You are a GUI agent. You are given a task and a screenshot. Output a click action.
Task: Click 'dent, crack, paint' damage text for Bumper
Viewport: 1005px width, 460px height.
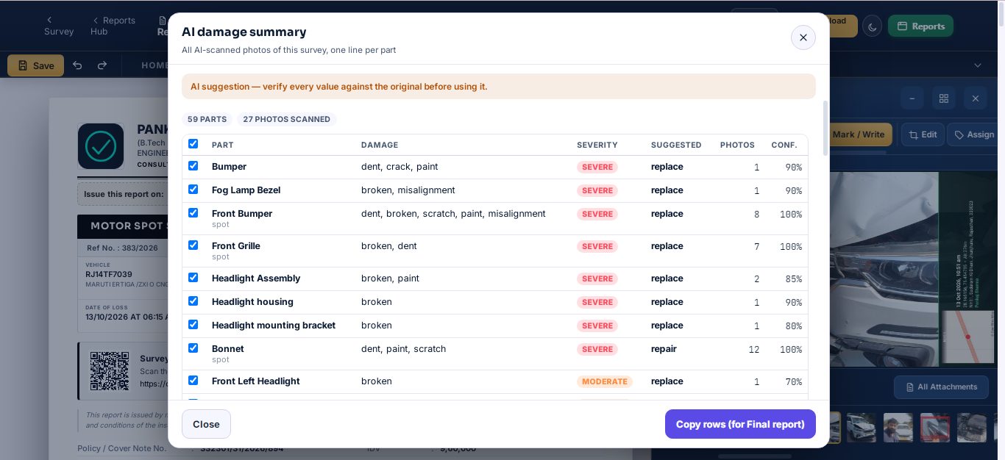(399, 166)
